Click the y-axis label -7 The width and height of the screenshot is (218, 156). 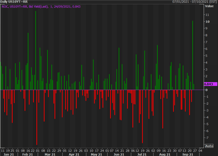(207, 138)
